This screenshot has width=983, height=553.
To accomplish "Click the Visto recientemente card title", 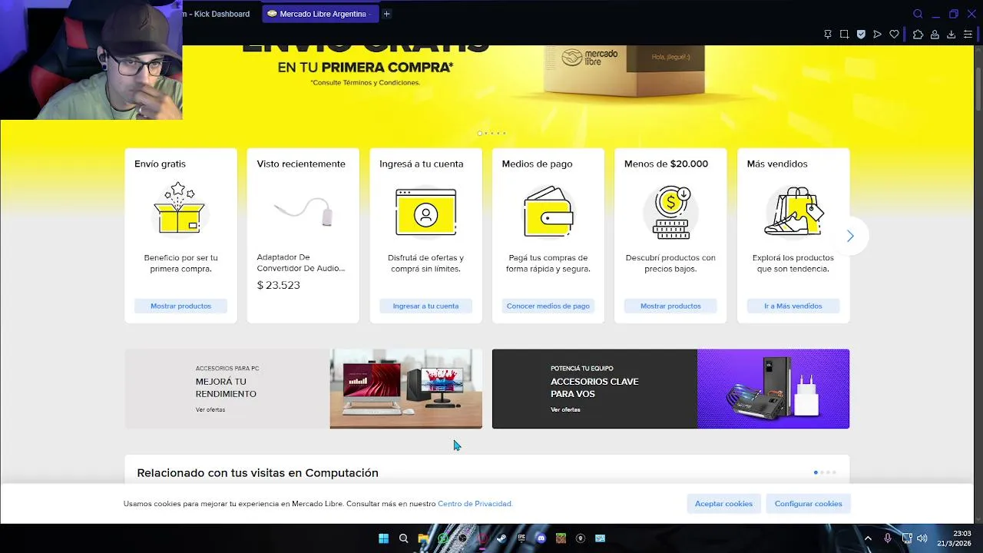I will (301, 164).
